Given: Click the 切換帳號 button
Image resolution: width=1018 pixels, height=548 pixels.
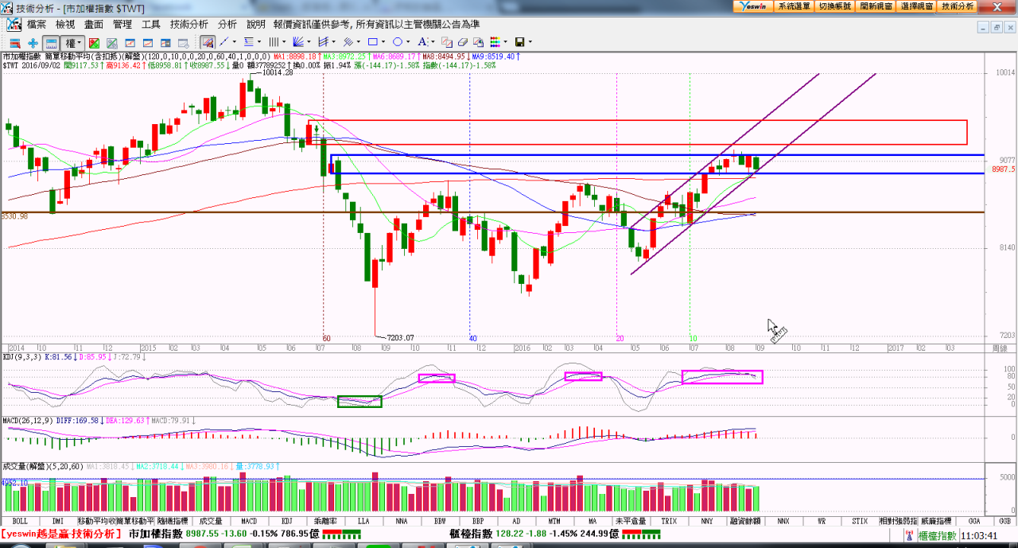Looking at the screenshot, I should point(834,6).
